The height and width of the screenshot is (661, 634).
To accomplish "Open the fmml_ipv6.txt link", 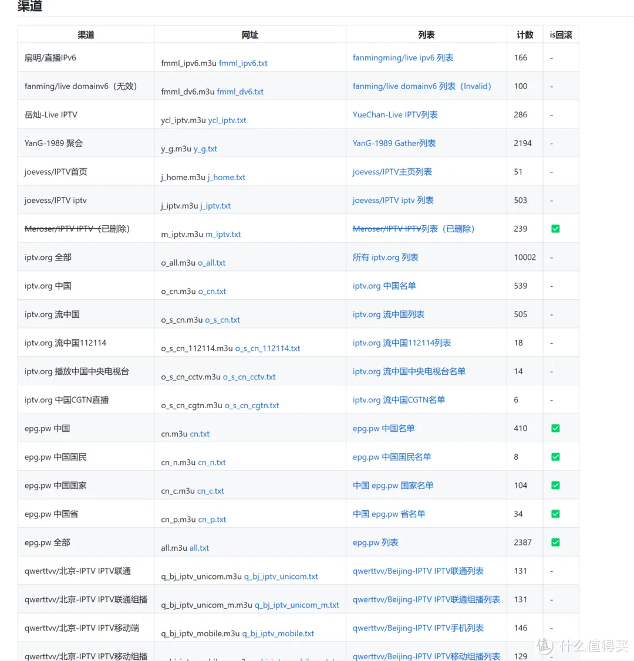I will (243, 63).
